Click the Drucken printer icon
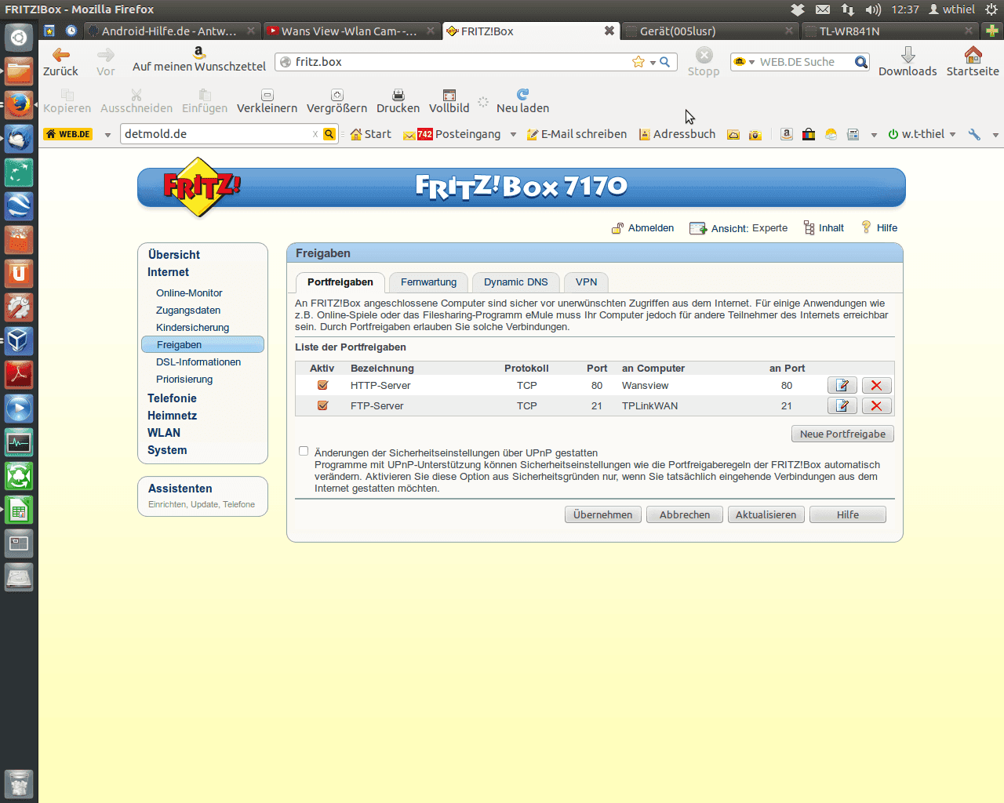This screenshot has height=803, width=1004. (x=398, y=95)
